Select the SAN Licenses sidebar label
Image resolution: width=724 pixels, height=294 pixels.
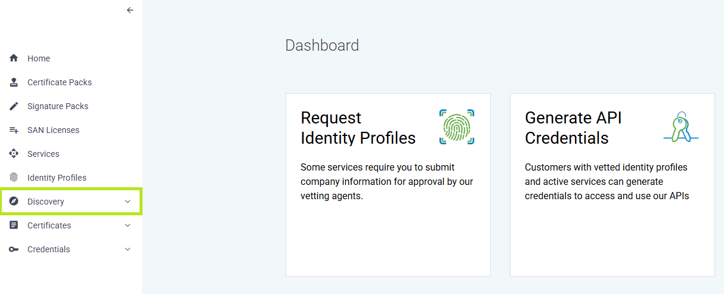click(53, 130)
